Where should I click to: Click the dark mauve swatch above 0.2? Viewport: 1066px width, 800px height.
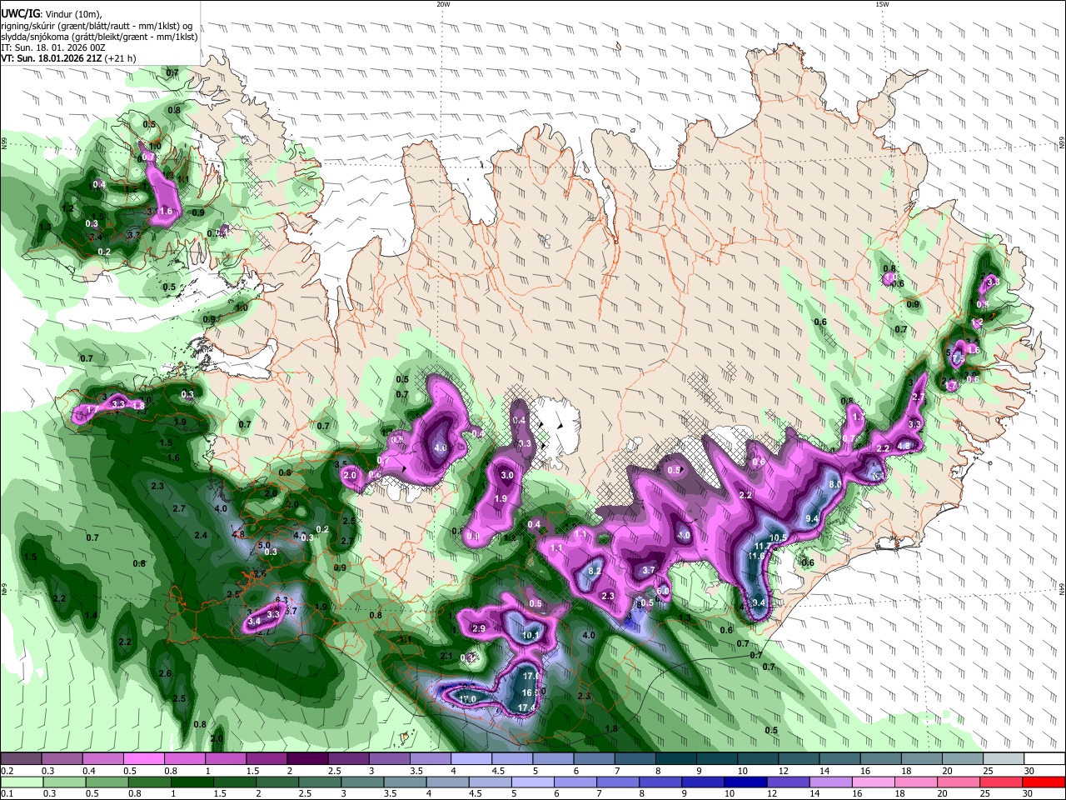pos(22,759)
